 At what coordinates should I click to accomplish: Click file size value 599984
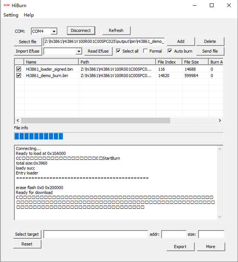tap(191, 76)
